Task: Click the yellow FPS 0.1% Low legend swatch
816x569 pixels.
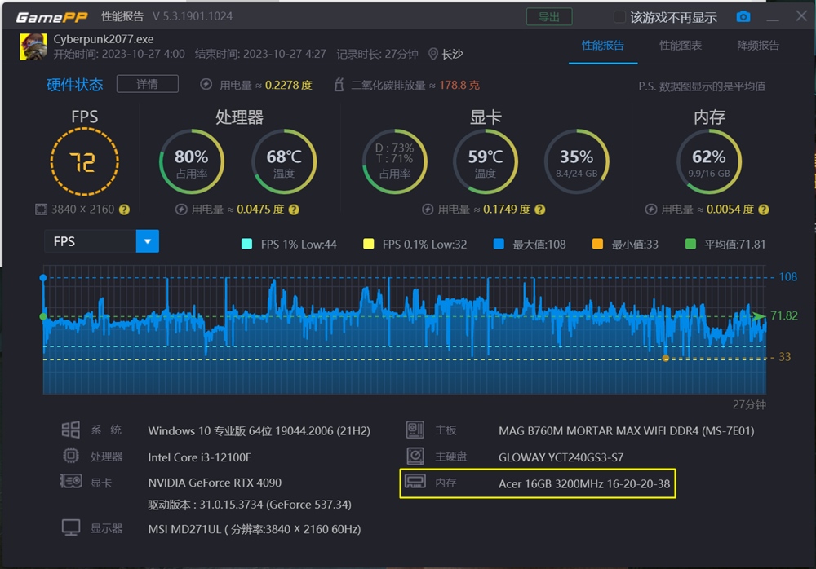Action: point(369,244)
